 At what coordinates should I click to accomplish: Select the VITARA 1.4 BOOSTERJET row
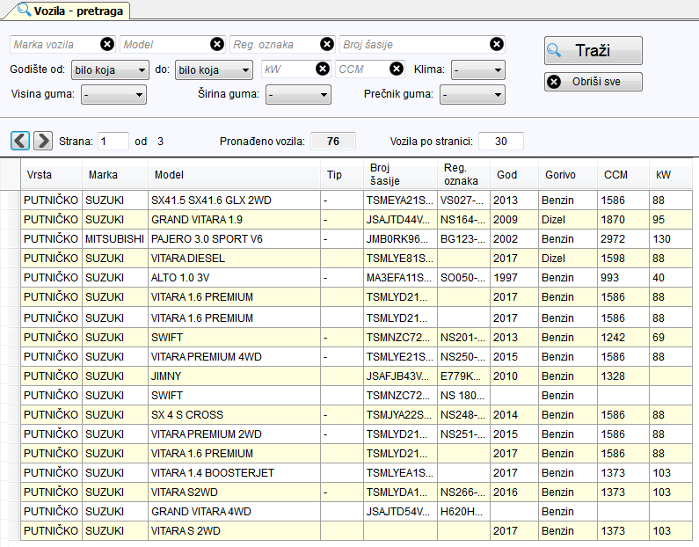356,472
